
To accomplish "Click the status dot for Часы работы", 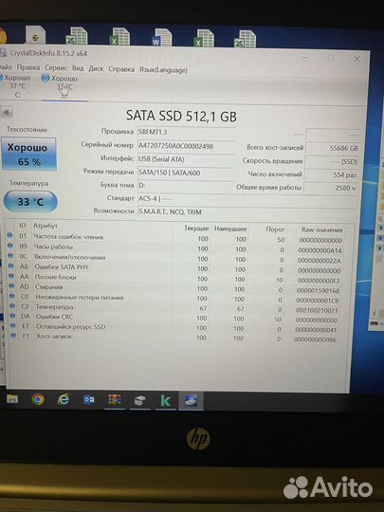I will click(x=10, y=246).
